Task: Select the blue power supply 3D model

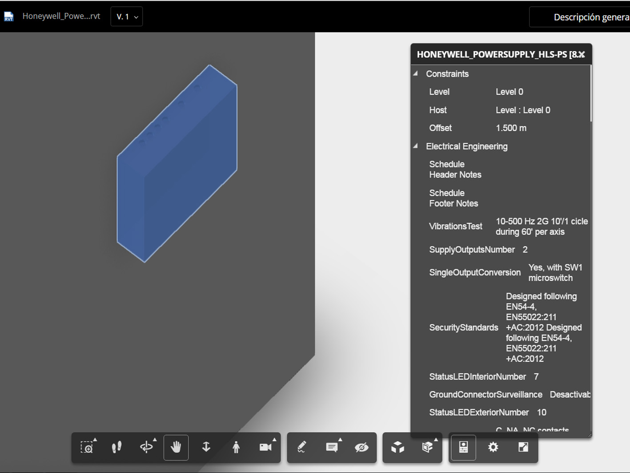Action: 177,164
